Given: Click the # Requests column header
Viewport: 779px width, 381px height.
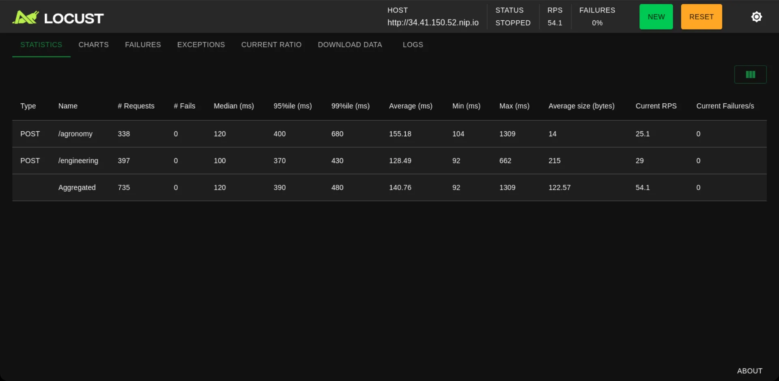Looking at the screenshot, I should coord(136,106).
